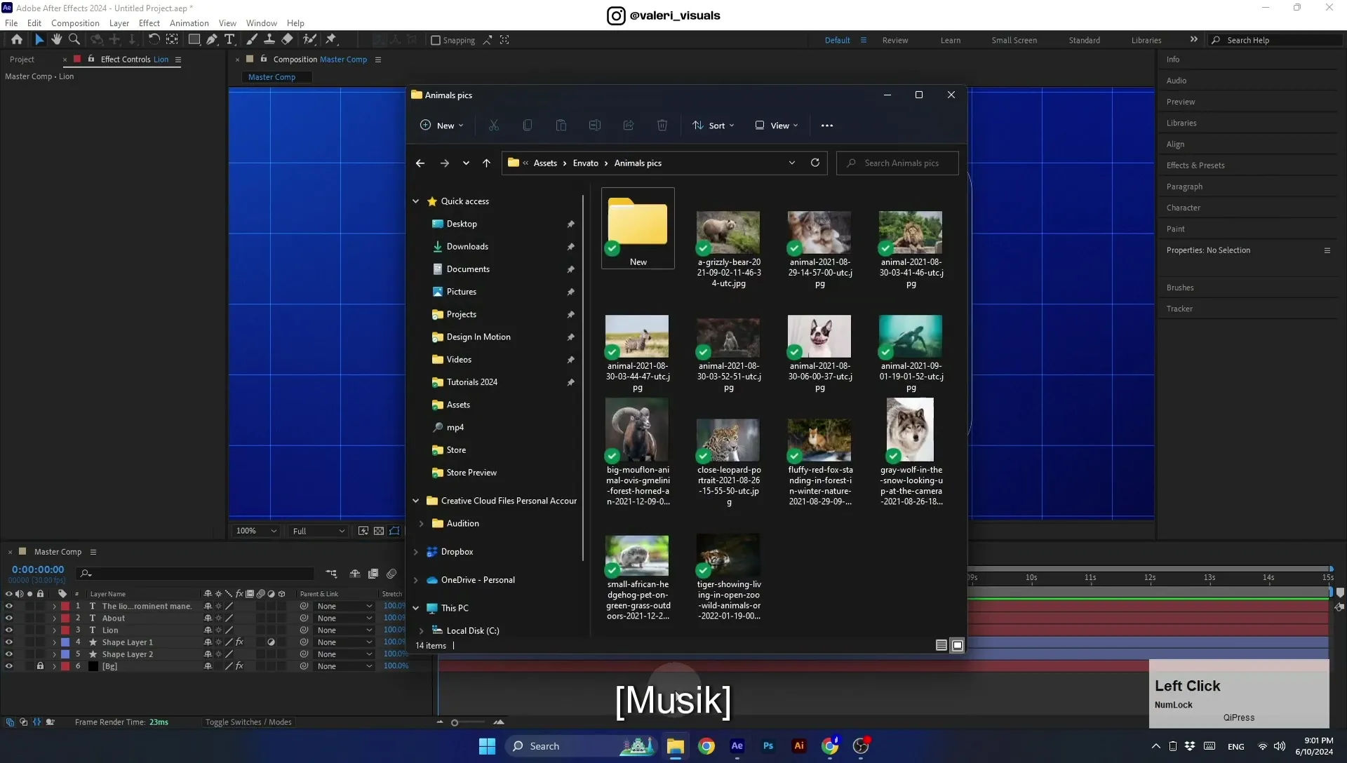Open the Composition menu
The width and height of the screenshot is (1347, 763).
pos(75,23)
